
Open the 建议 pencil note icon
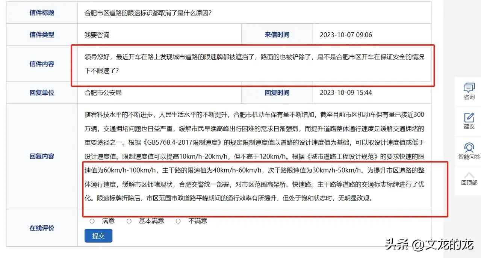(469, 118)
